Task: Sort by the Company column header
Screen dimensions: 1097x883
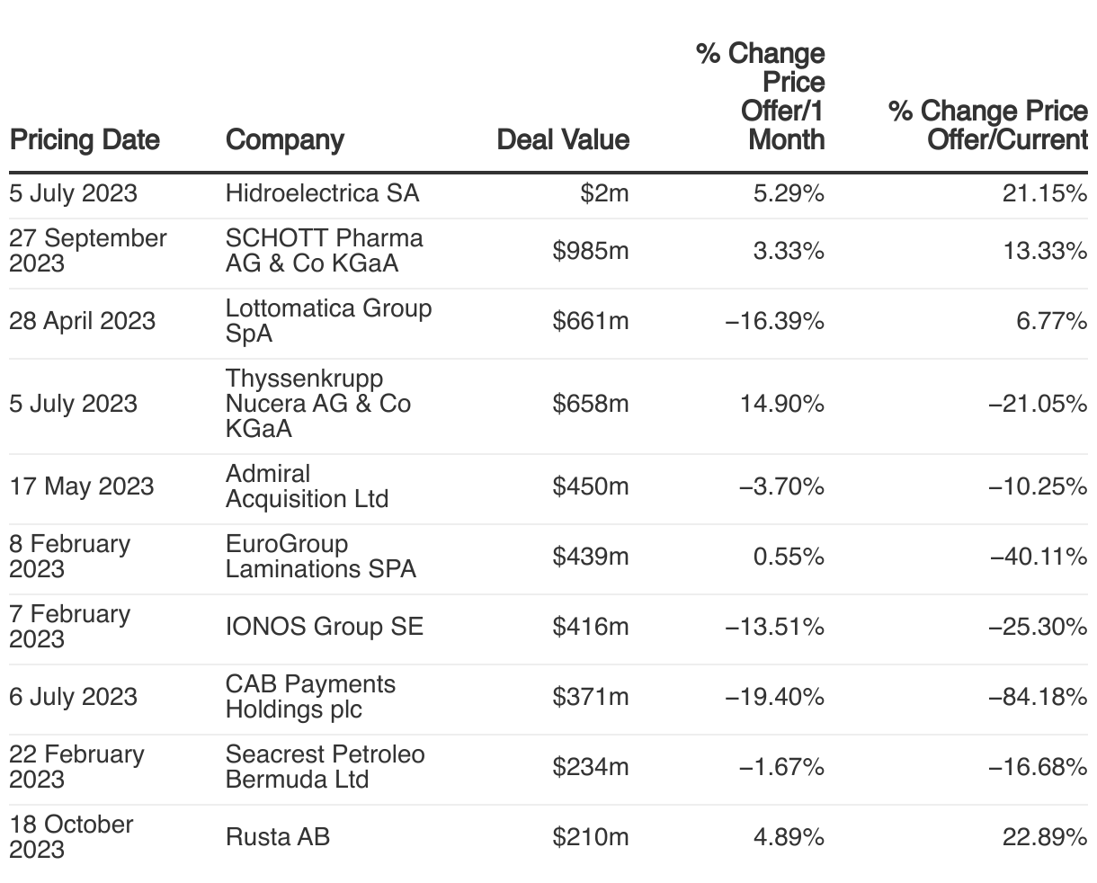Action: click(284, 139)
